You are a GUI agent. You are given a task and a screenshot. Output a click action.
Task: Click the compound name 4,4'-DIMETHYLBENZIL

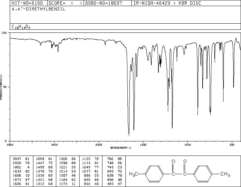(38, 9)
